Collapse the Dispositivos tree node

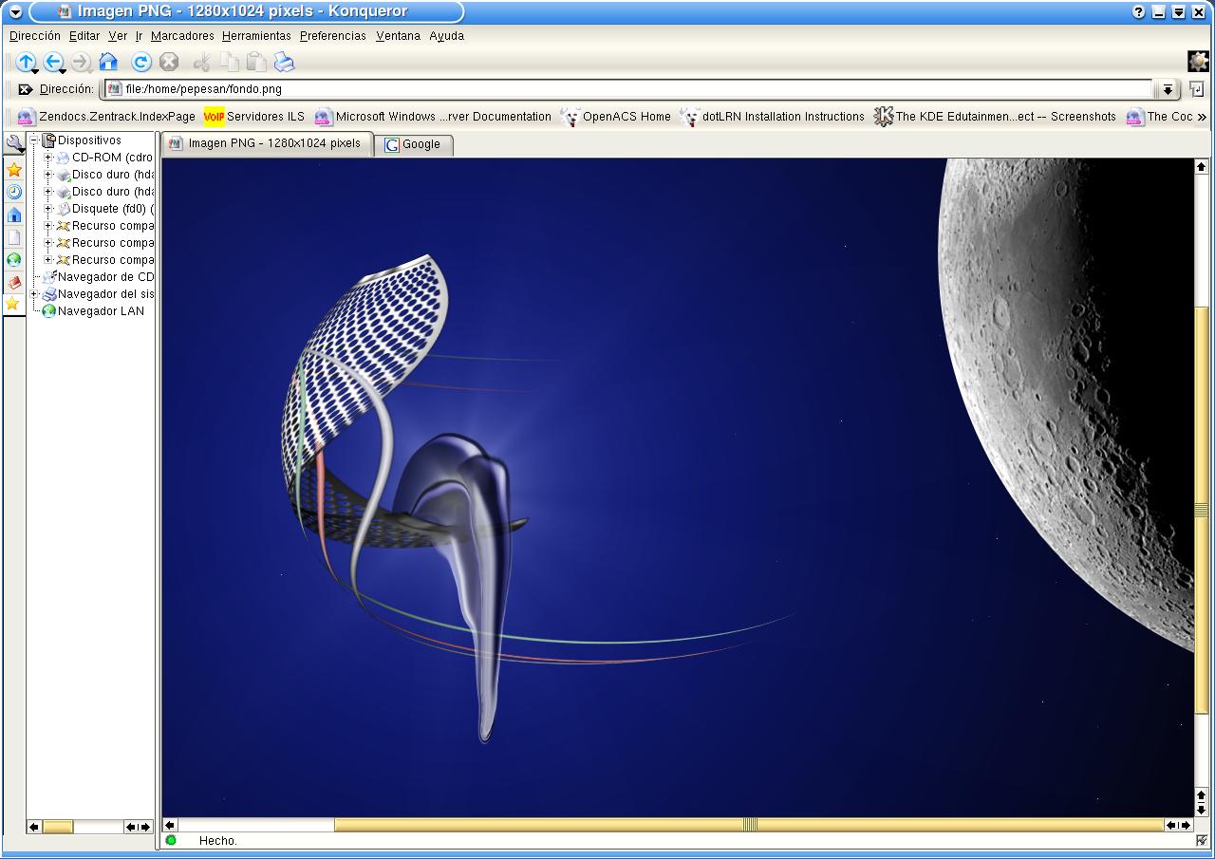(35, 140)
